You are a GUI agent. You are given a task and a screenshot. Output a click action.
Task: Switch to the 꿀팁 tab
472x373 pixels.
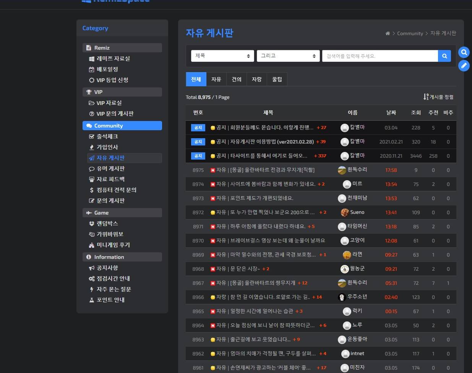[x=277, y=79]
